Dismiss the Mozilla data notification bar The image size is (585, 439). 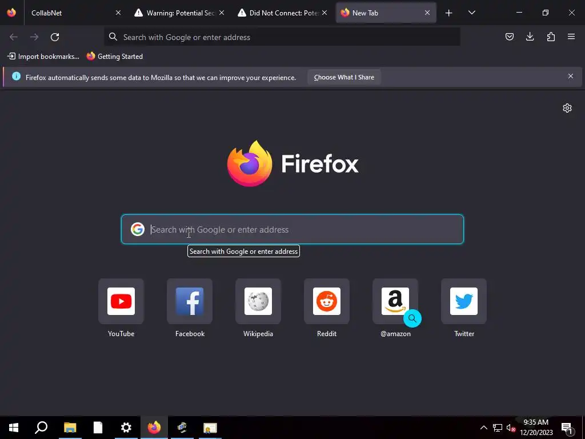tap(571, 76)
